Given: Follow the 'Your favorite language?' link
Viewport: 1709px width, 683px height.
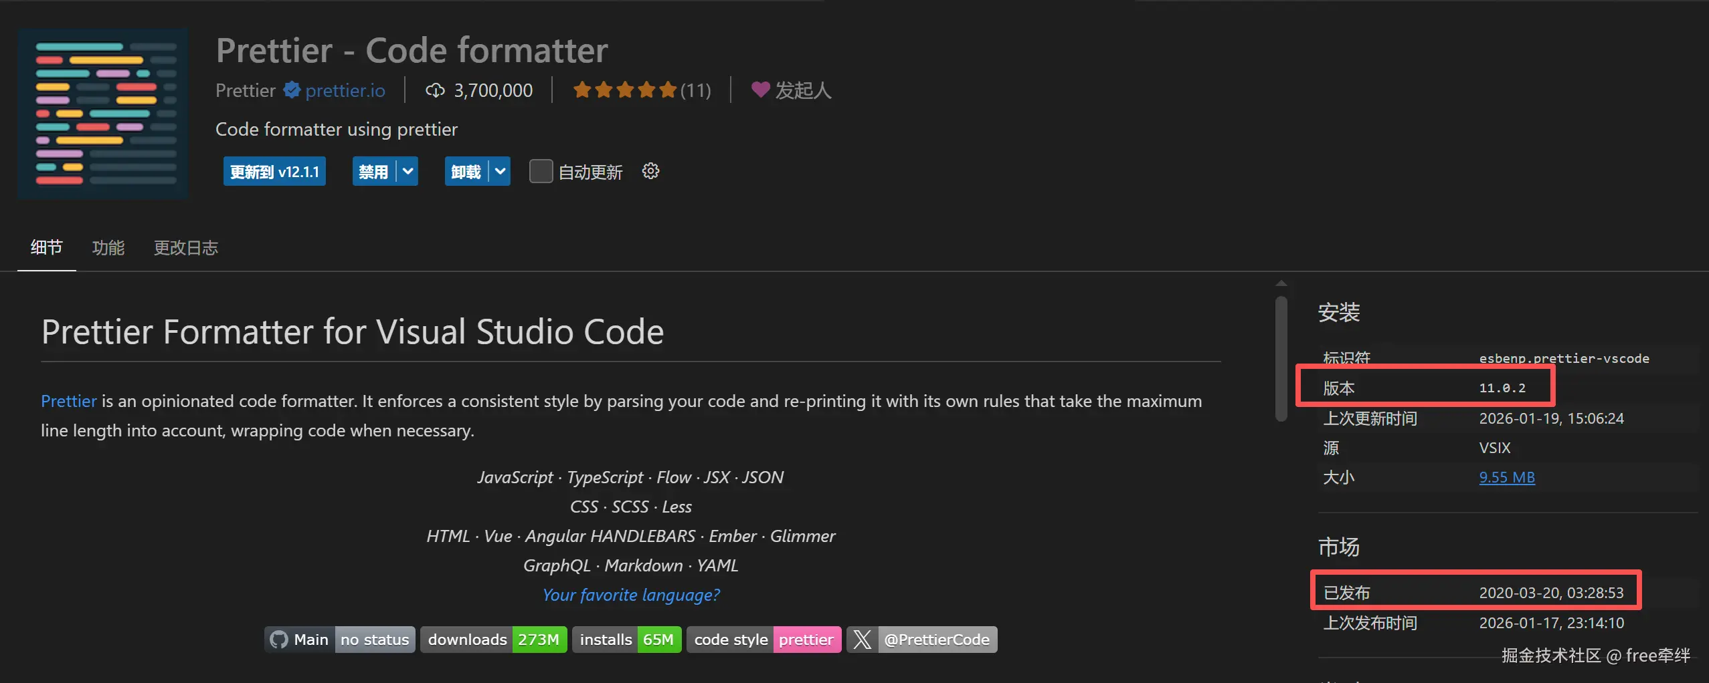Looking at the screenshot, I should point(631,595).
